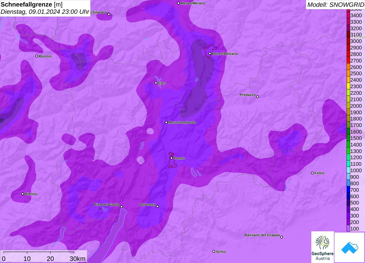365x263 pixels.
Task: Select the Schio town marker
Action: pos(214,251)
